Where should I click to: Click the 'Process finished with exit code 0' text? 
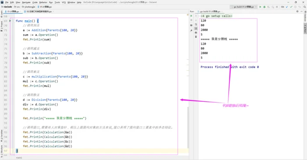coord(230,67)
